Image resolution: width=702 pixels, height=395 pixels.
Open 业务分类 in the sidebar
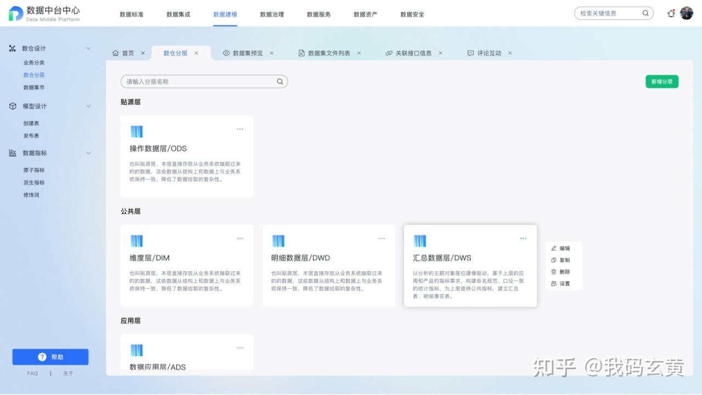pyautogui.click(x=34, y=63)
